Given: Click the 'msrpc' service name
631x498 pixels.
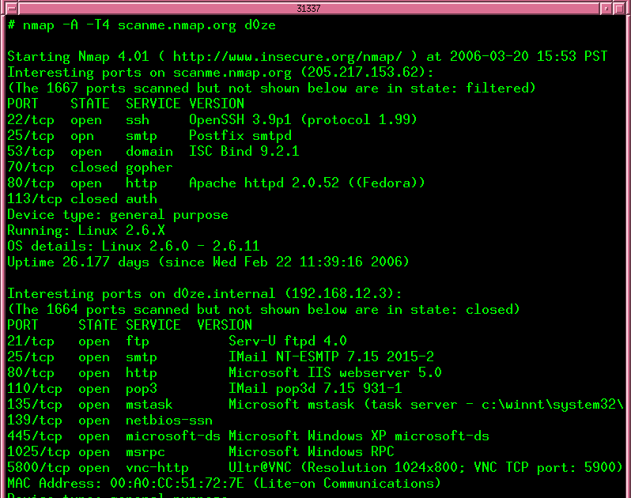Looking at the screenshot, I should click(145, 451).
